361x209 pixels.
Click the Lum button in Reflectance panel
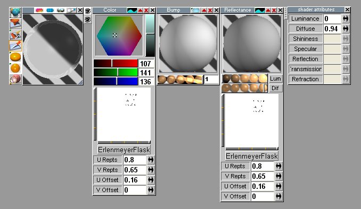pyautogui.click(x=275, y=79)
